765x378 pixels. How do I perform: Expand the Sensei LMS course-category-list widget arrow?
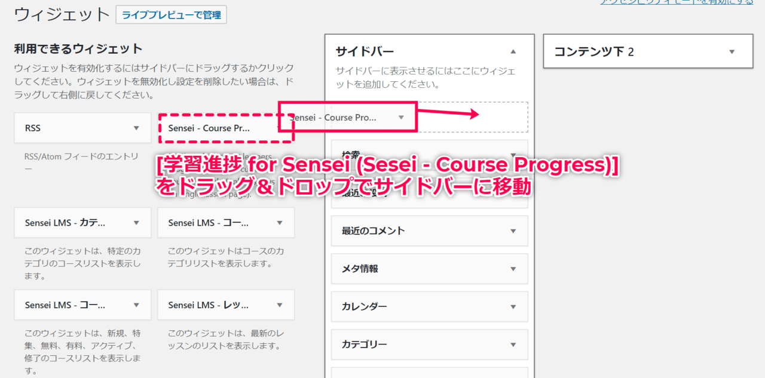(x=280, y=223)
